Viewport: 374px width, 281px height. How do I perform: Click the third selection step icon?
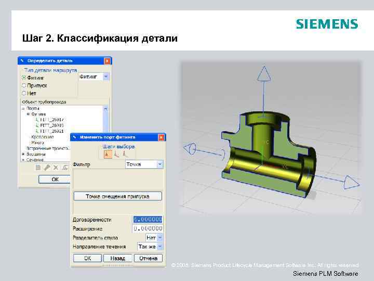click(x=126, y=155)
